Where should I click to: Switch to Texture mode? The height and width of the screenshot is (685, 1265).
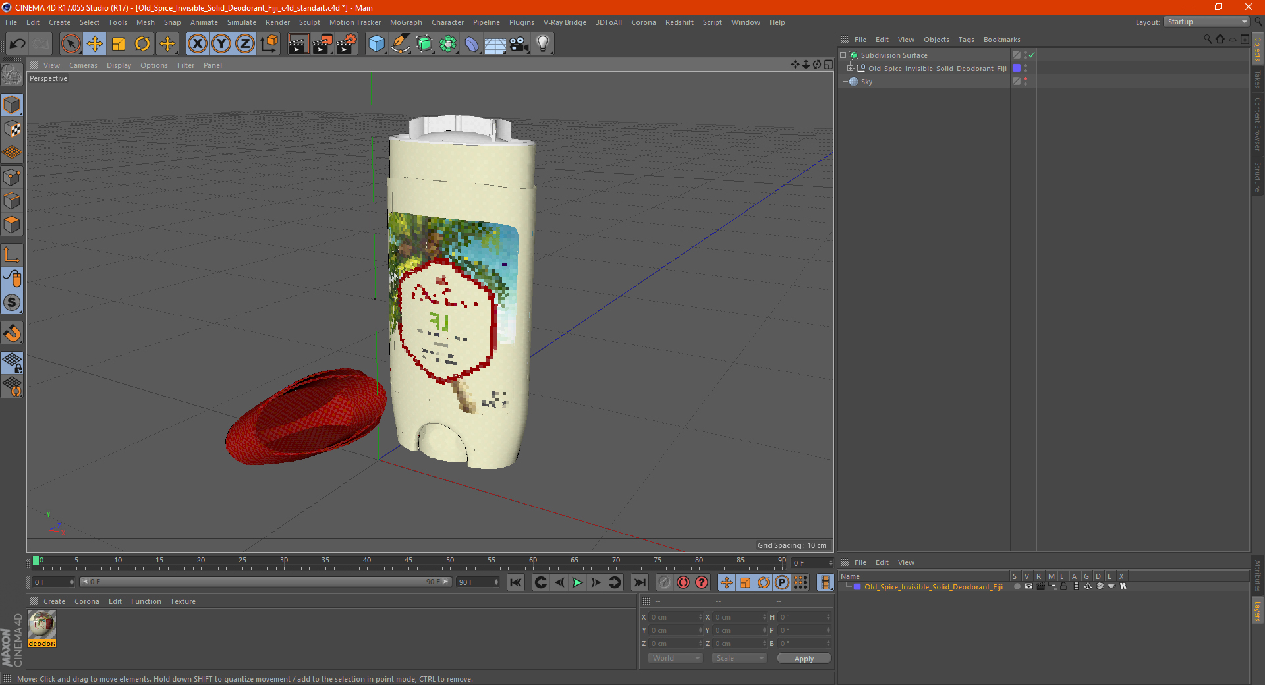[12, 128]
